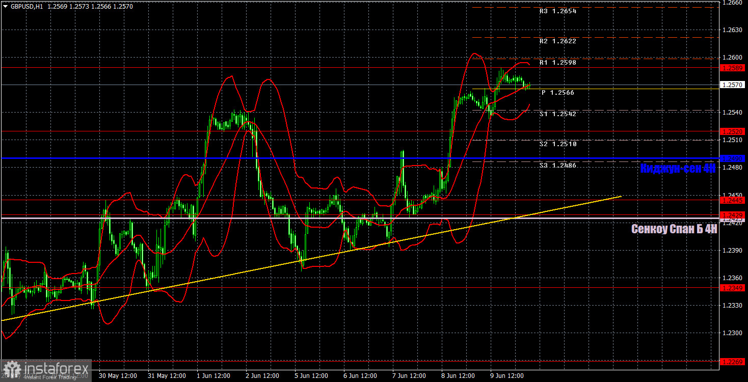Click the 1.2390 price axis label
This screenshot has height=382, width=748.
point(734,250)
